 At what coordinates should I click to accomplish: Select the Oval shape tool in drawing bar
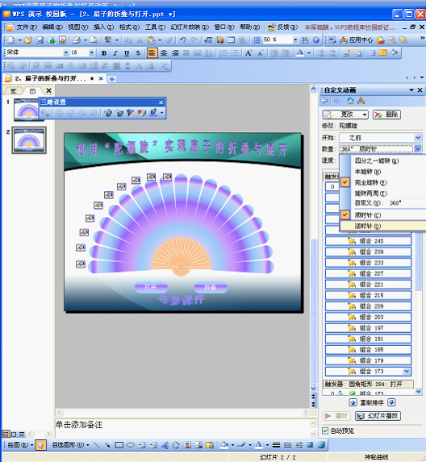click(131, 445)
